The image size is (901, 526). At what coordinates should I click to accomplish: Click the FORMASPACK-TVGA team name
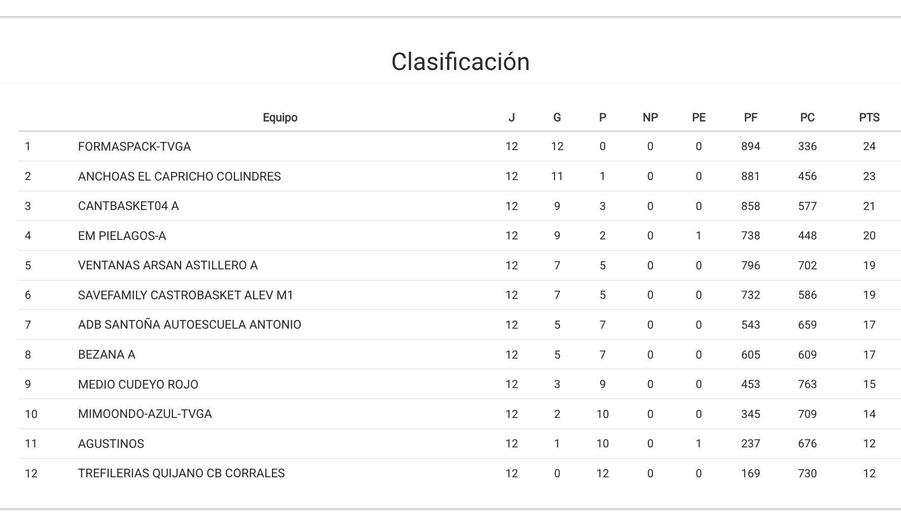coord(134,147)
